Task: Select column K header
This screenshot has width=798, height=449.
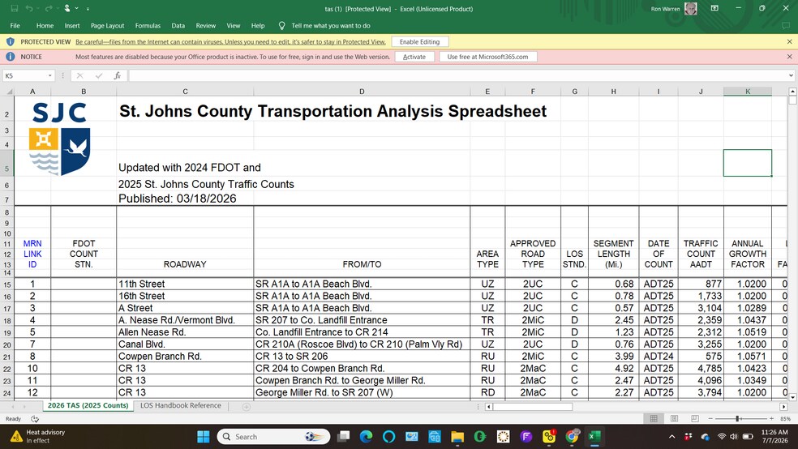Action: (748, 92)
